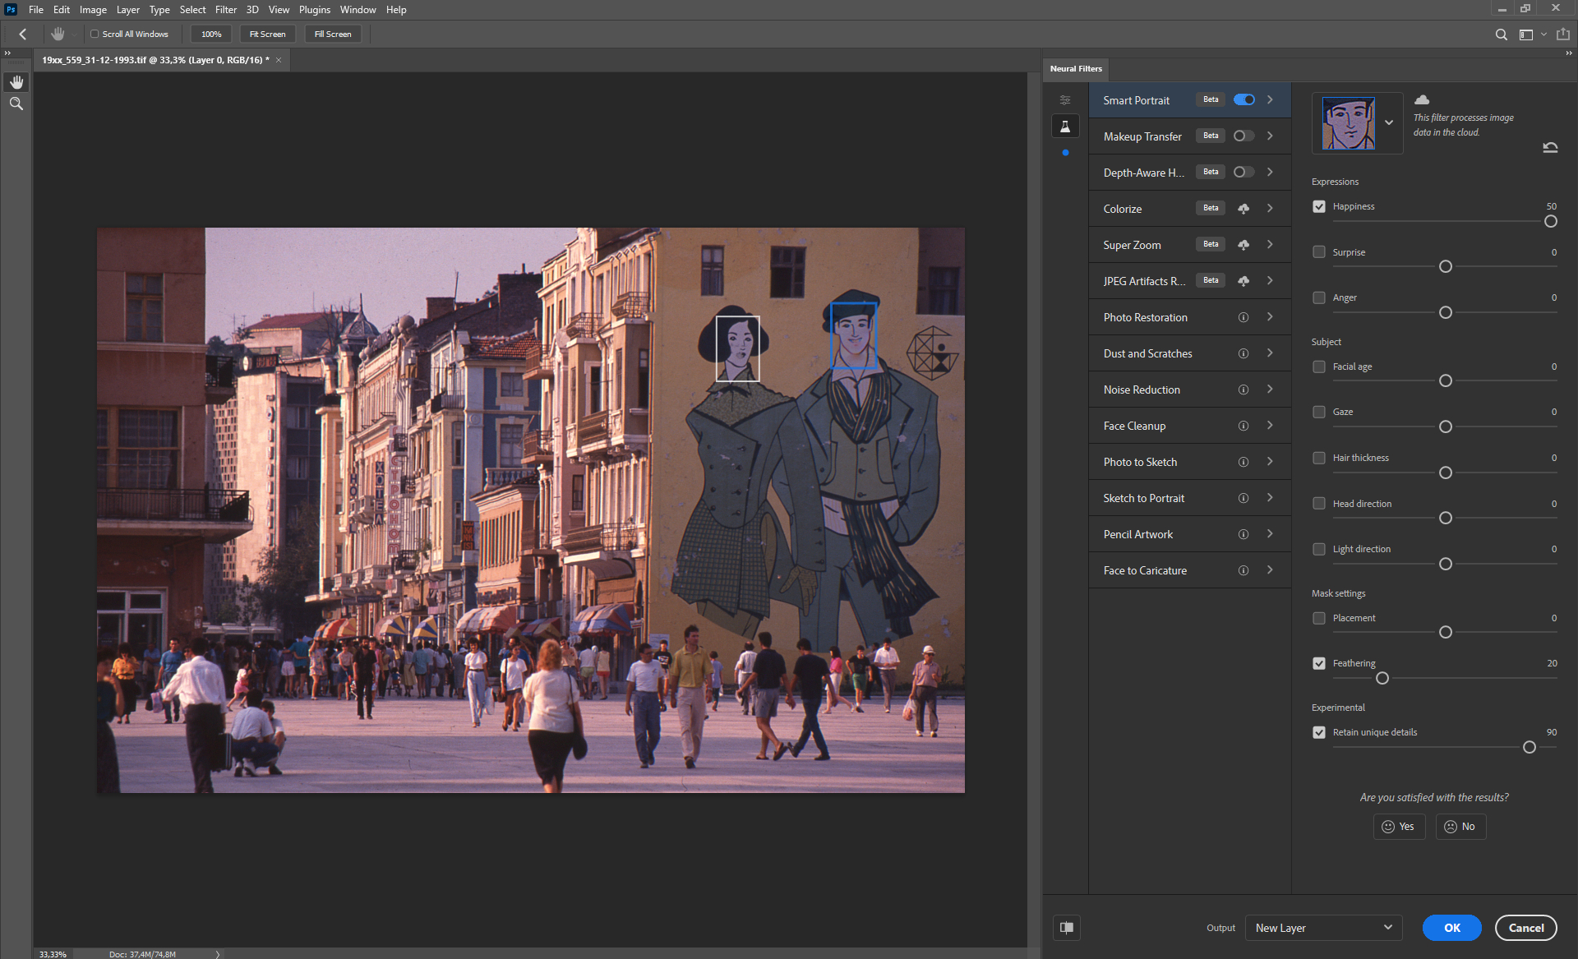1578x959 pixels.
Task: Click the reset parameters undo arrow icon
Action: [1550, 148]
